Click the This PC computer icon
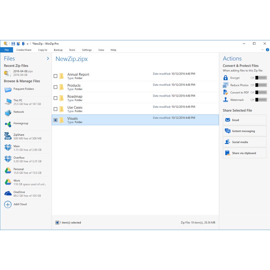This screenshot has width=270, height=270. (x=8, y=102)
